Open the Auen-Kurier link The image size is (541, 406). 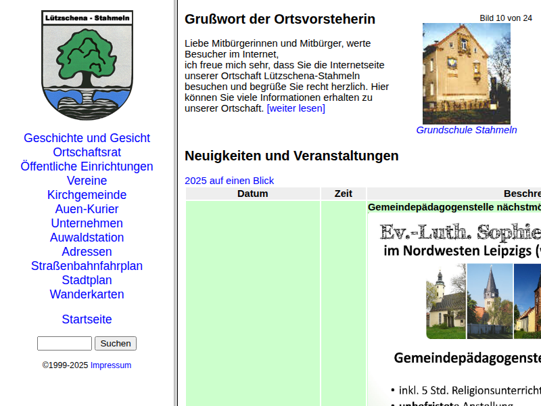tap(87, 209)
